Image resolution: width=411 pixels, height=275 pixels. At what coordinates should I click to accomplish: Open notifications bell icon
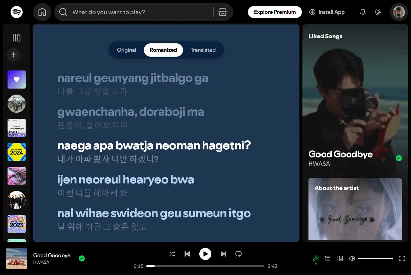[363, 12]
